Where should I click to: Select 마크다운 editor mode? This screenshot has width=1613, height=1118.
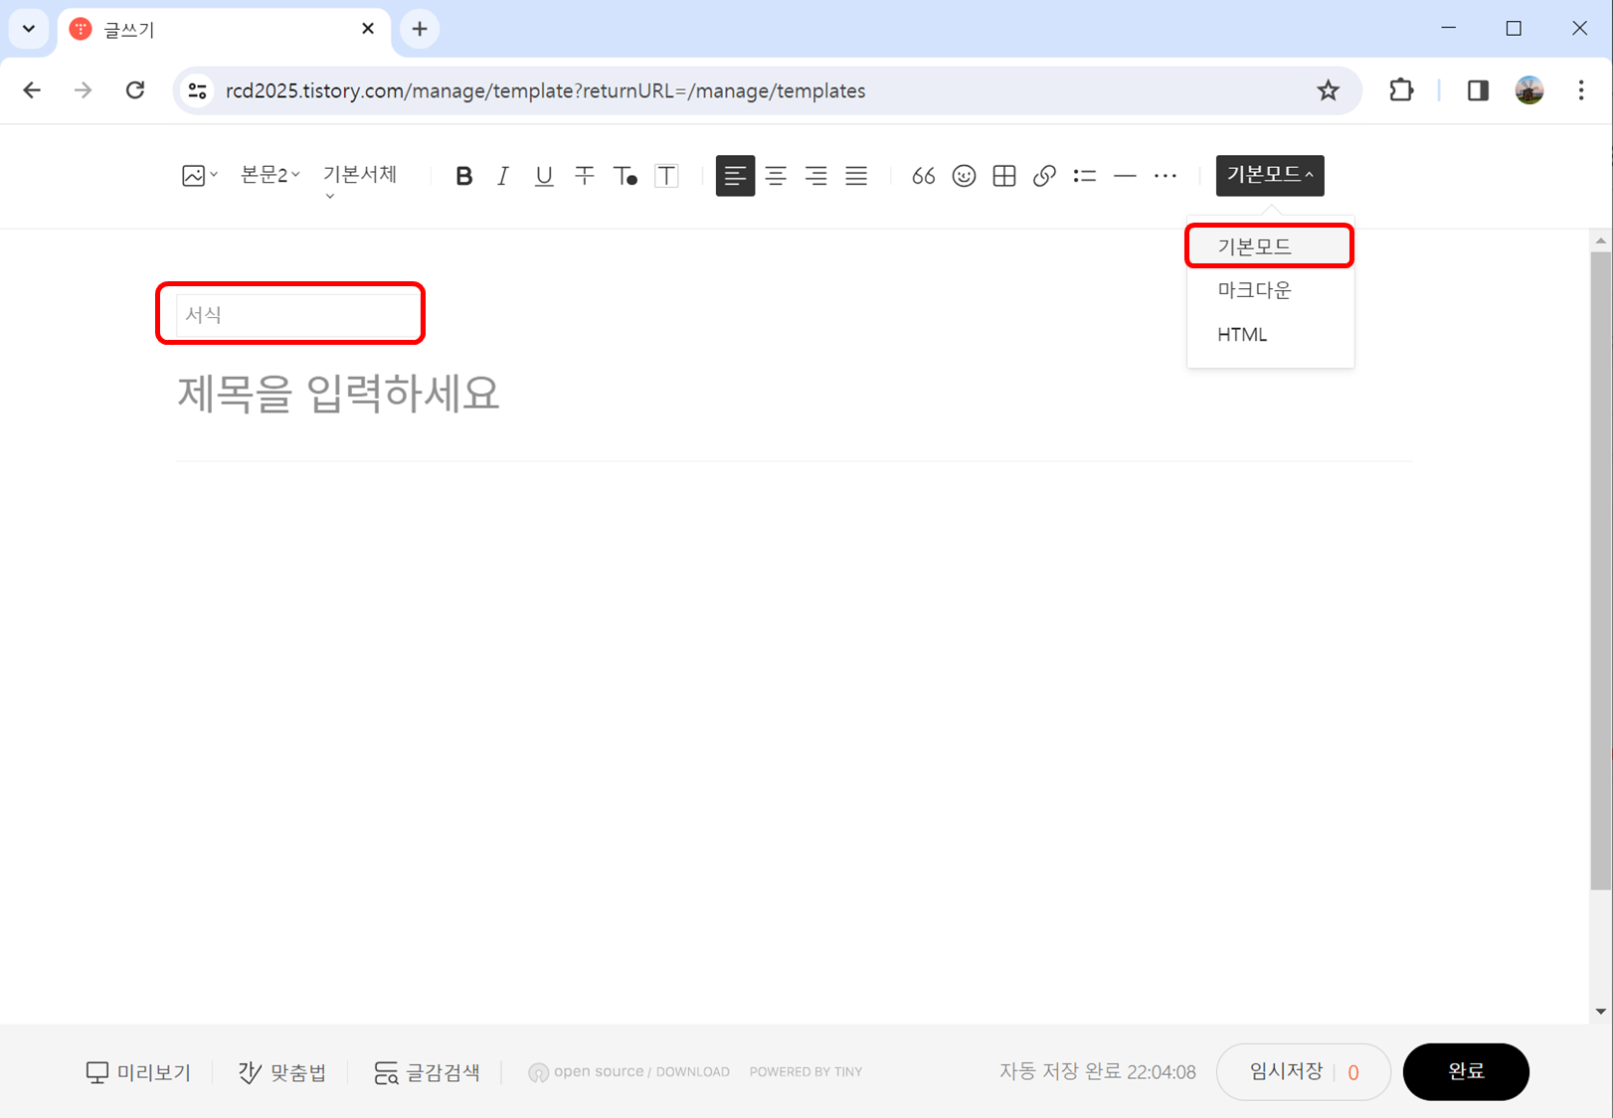(1270, 290)
